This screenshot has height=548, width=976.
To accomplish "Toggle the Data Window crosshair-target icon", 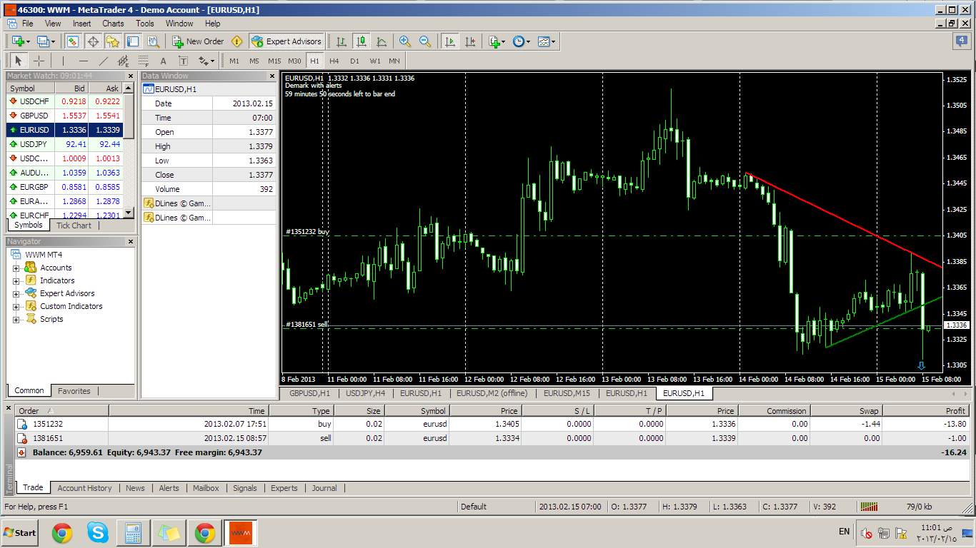I will (93, 41).
